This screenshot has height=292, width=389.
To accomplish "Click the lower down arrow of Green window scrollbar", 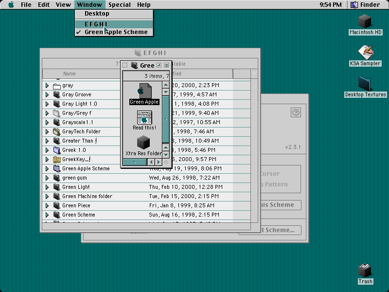I will point(166,154).
